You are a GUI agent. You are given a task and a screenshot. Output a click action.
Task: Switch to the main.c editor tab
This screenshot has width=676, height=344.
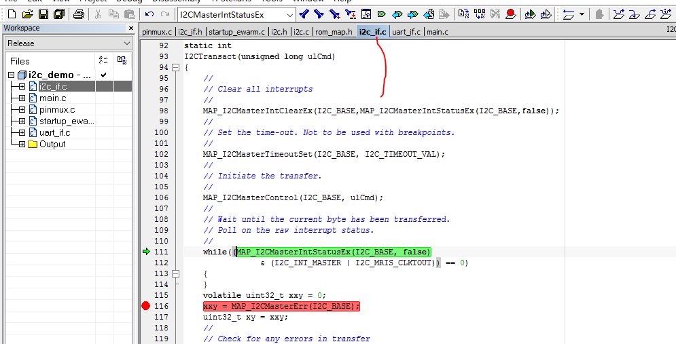tap(437, 32)
